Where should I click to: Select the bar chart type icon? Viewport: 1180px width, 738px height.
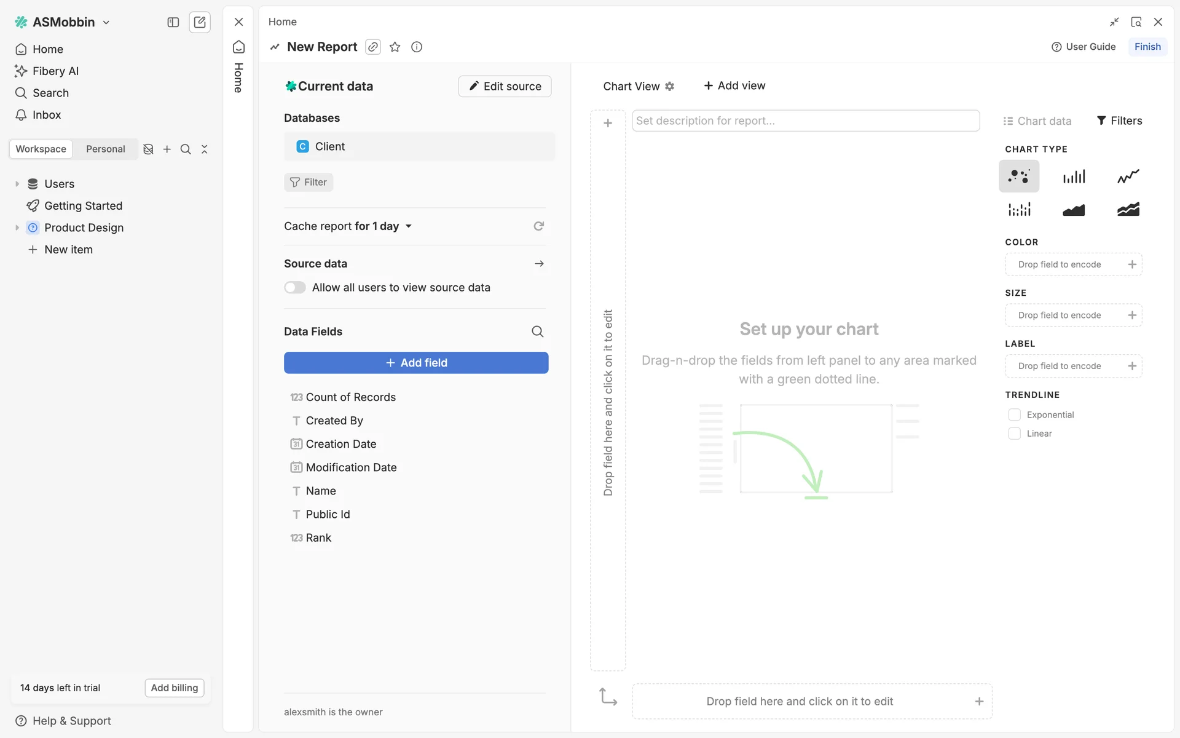(1074, 177)
